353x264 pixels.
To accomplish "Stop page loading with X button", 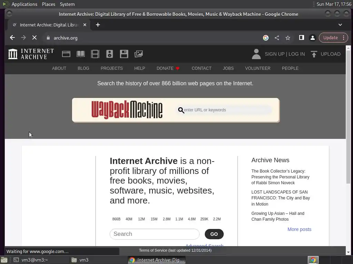I will (x=34, y=38).
